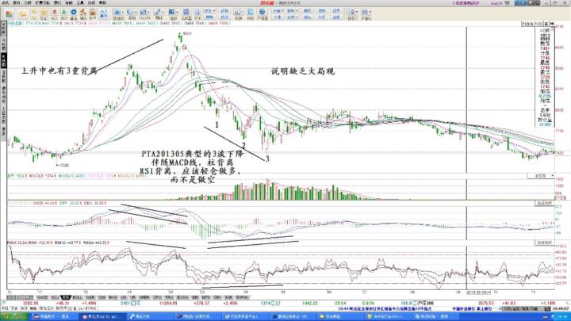This screenshot has height=321, width=571.
Task: Switch to the KDJ indicator tab
Action: [55, 297]
